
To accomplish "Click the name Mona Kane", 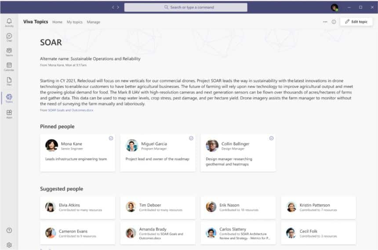I will 71,144.
